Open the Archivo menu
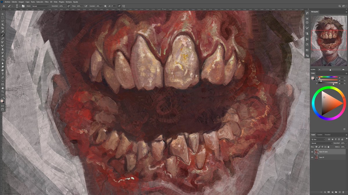 coord(8,2)
